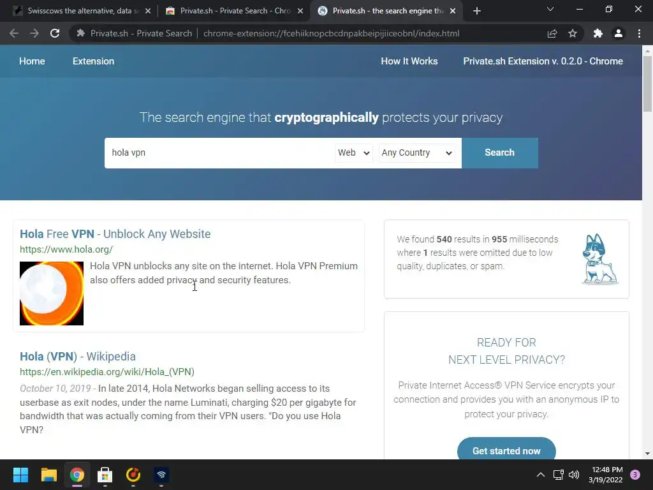Go back with the browser back arrow
This screenshot has width=653, height=490.
pyautogui.click(x=14, y=33)
